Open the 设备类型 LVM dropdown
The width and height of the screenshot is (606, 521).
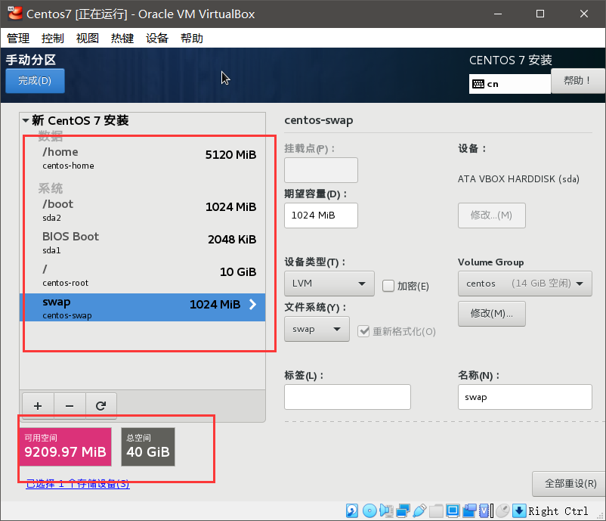(329, 284)
